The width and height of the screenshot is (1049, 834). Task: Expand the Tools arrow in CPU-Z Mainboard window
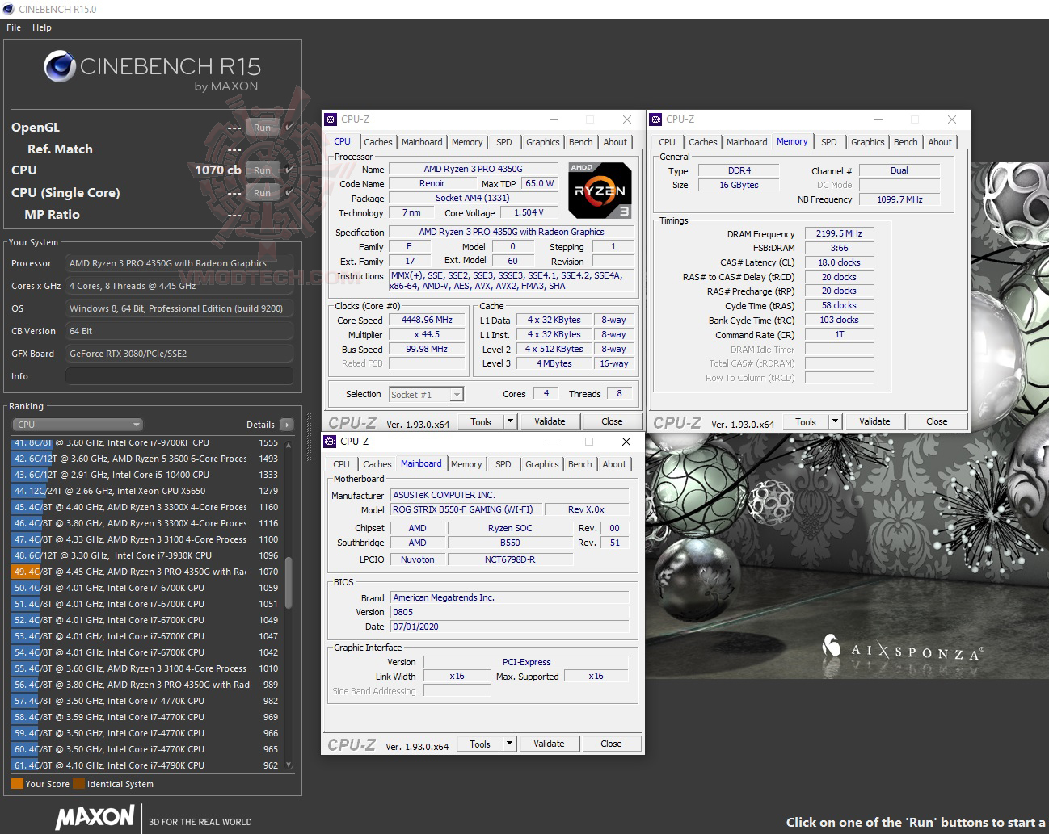point(509,744)
